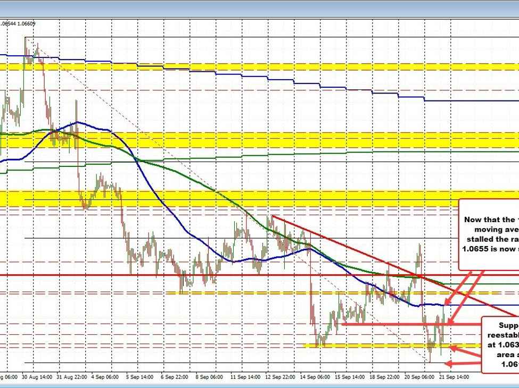519x388 pixels.
Task: Click the horizontal scrollbar below the chart
Action: tap(259, 384)
